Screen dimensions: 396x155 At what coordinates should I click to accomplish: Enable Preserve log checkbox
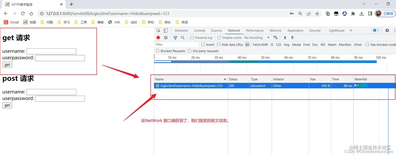click(x=192, y=38)
